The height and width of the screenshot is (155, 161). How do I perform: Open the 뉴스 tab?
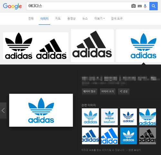click(x=85, y=18)
